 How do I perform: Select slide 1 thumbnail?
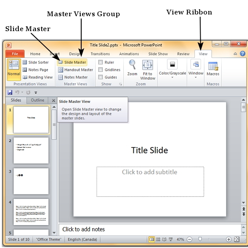coord(31,120)
